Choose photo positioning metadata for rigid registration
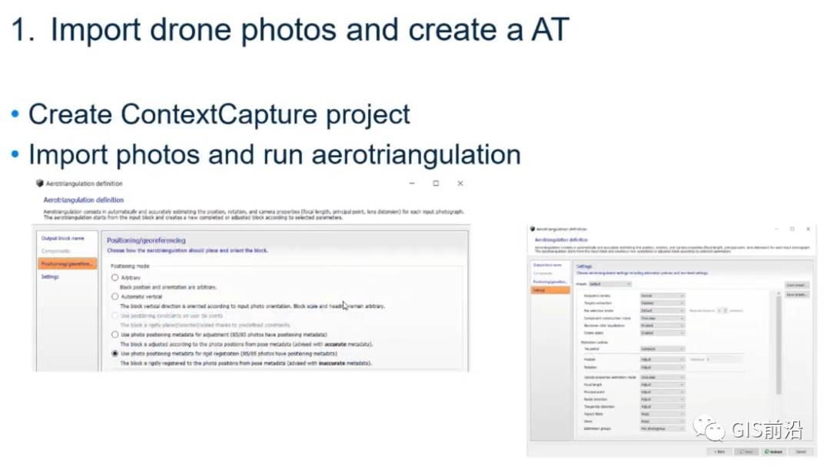This screenshot has height=466, width=830. [x=115, y=353]
